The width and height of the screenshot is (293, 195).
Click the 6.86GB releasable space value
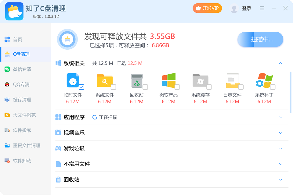tap(160, 45)
